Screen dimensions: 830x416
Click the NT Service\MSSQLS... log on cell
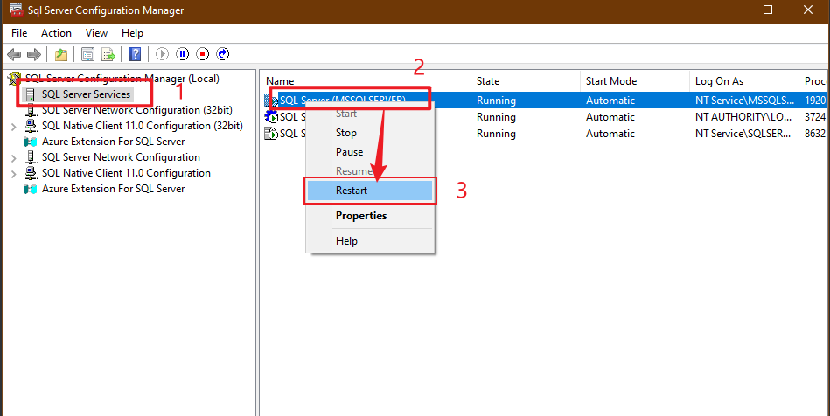(745, 100)
